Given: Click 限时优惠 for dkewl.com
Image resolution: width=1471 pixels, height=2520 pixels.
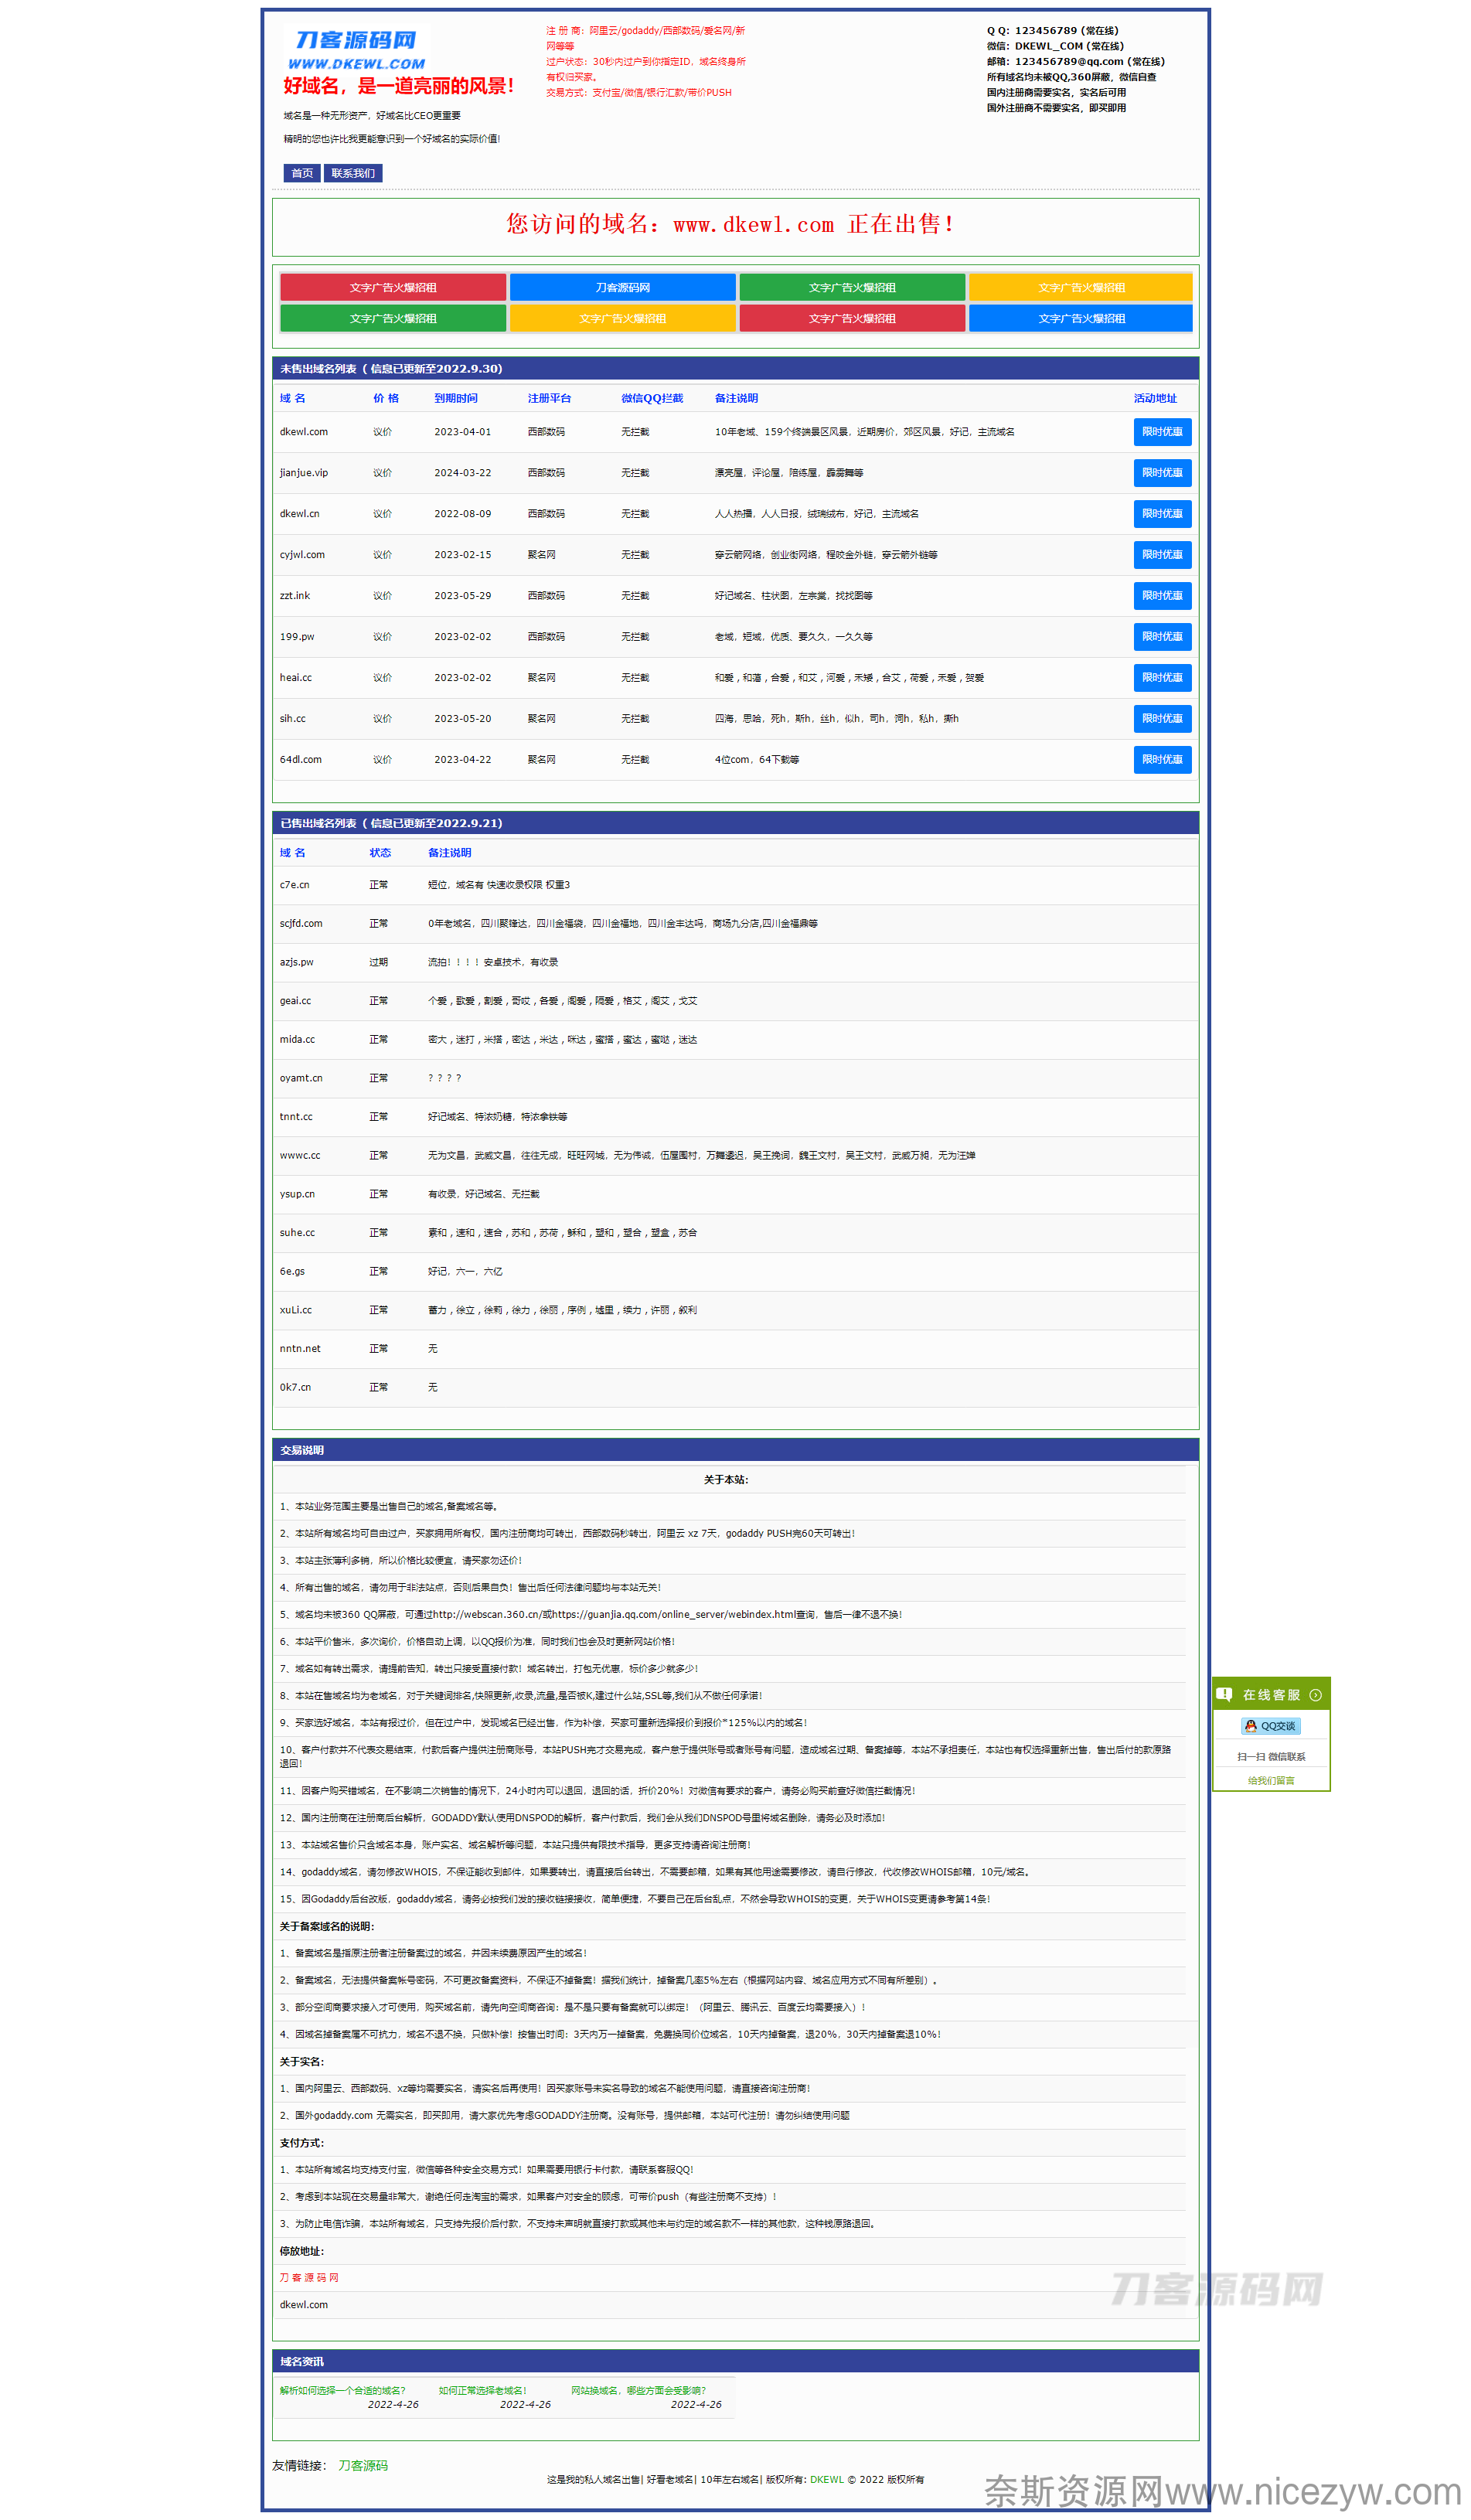Looking at the screenshot, I should tap(1162, 432).
